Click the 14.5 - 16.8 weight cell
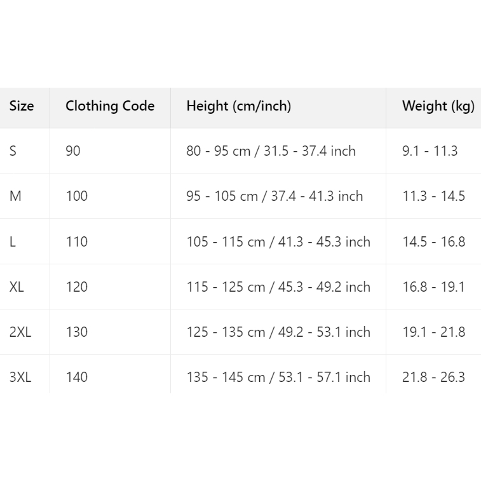 click(x=433, y=242)
